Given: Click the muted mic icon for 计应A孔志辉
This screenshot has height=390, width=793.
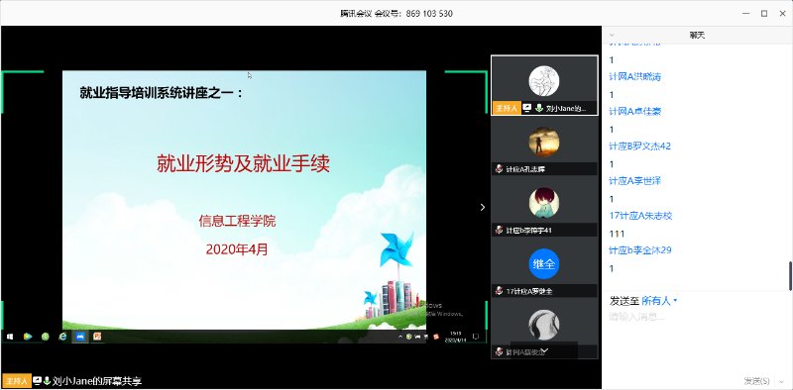Looking at the screenshot, I should 500,169.
